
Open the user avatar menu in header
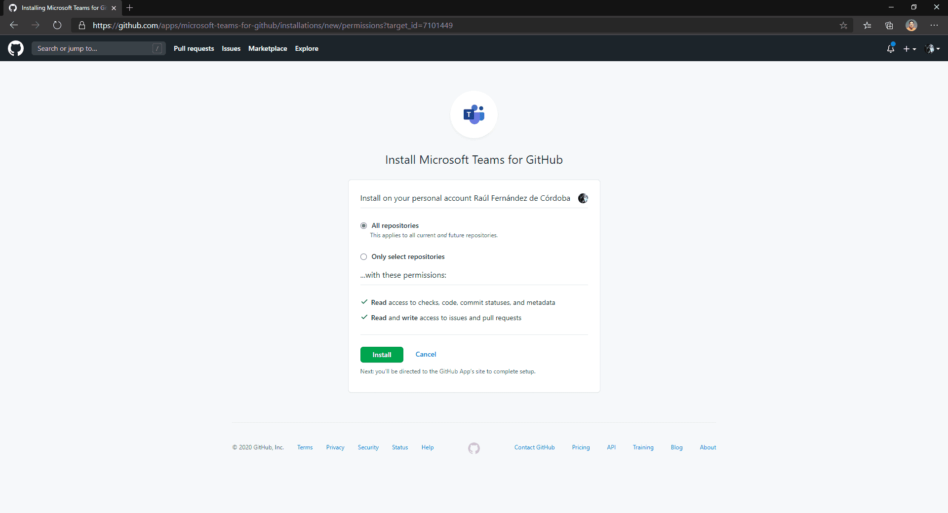(932, 48)
